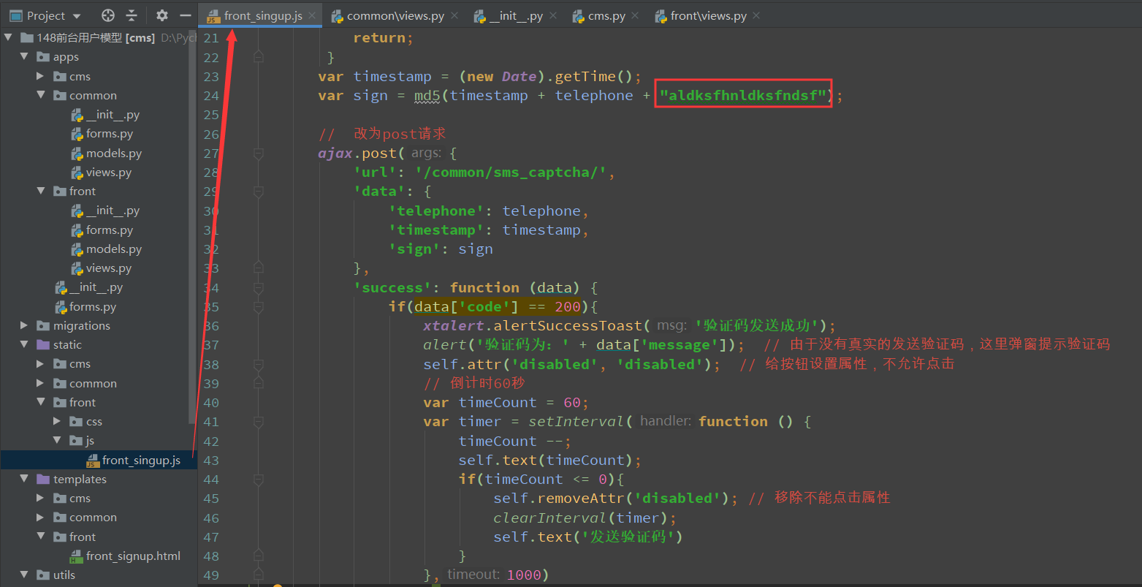1142x587 pixels.
Task: Click folder icon of migrations
Action: pyautogui.click(x=44, y=326)
